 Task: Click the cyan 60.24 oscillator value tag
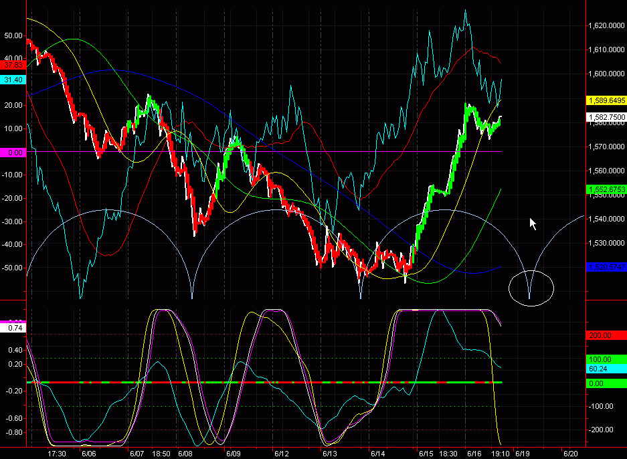coord(606,369)
